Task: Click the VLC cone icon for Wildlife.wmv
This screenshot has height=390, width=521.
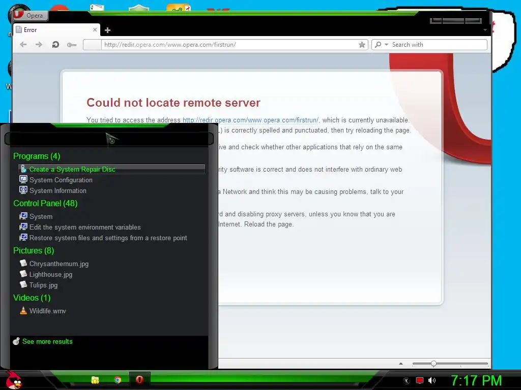Action: [x=23, y=310]
